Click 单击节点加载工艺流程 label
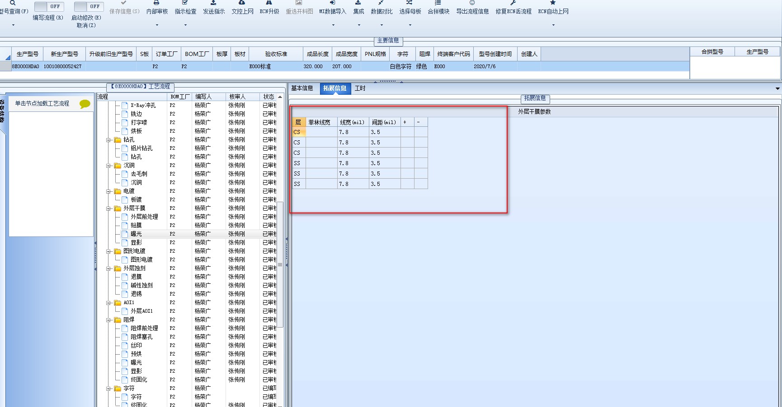This screenshot has width=782, height=407. 42,104
